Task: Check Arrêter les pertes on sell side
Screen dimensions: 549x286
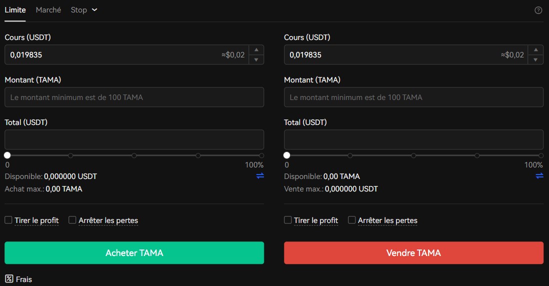Action: 351,220
